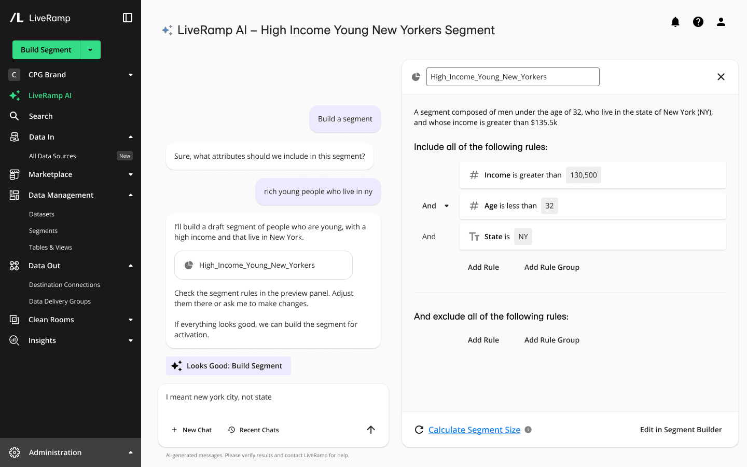Click the Data Out icon

click(15, 266)
